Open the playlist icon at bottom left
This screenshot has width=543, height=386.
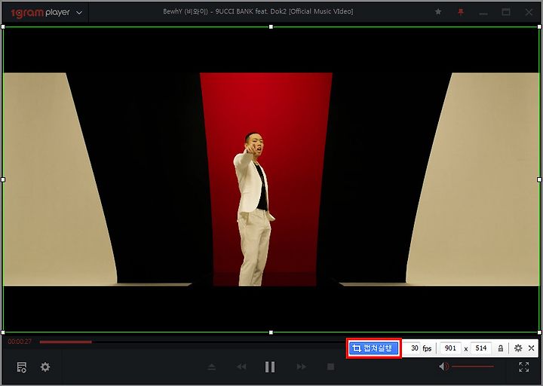pos(22,367)
